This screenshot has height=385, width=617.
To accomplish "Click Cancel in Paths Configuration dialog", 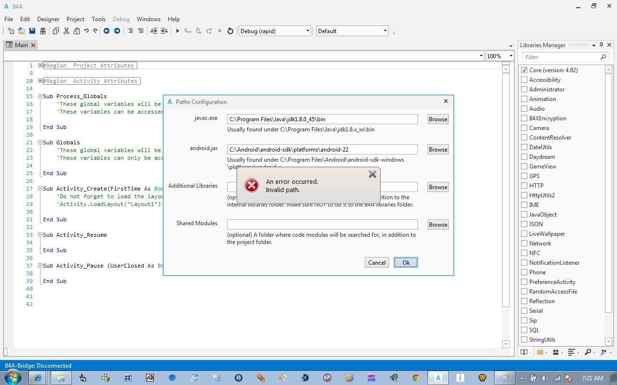I will (x=377, y=262).
